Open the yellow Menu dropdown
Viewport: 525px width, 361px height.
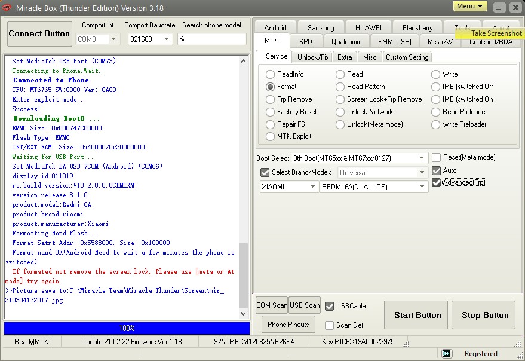tap(470, 6)
